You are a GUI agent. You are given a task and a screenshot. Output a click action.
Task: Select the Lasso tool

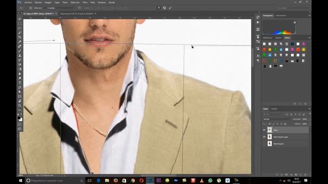19,28
